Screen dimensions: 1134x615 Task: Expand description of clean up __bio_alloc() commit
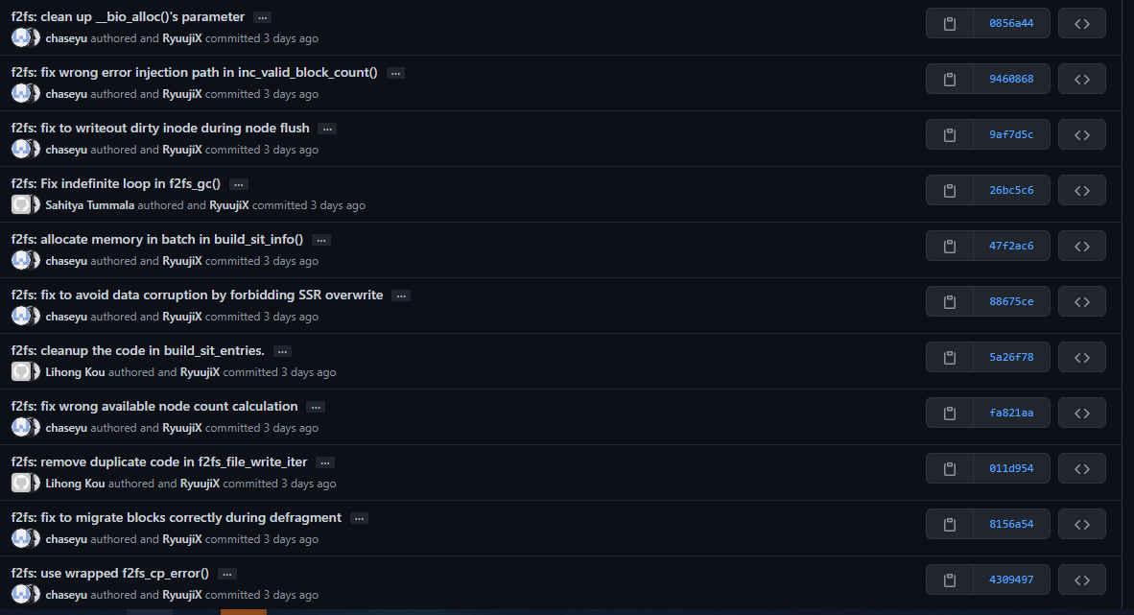pyautogui.click(x=263, y=17)
